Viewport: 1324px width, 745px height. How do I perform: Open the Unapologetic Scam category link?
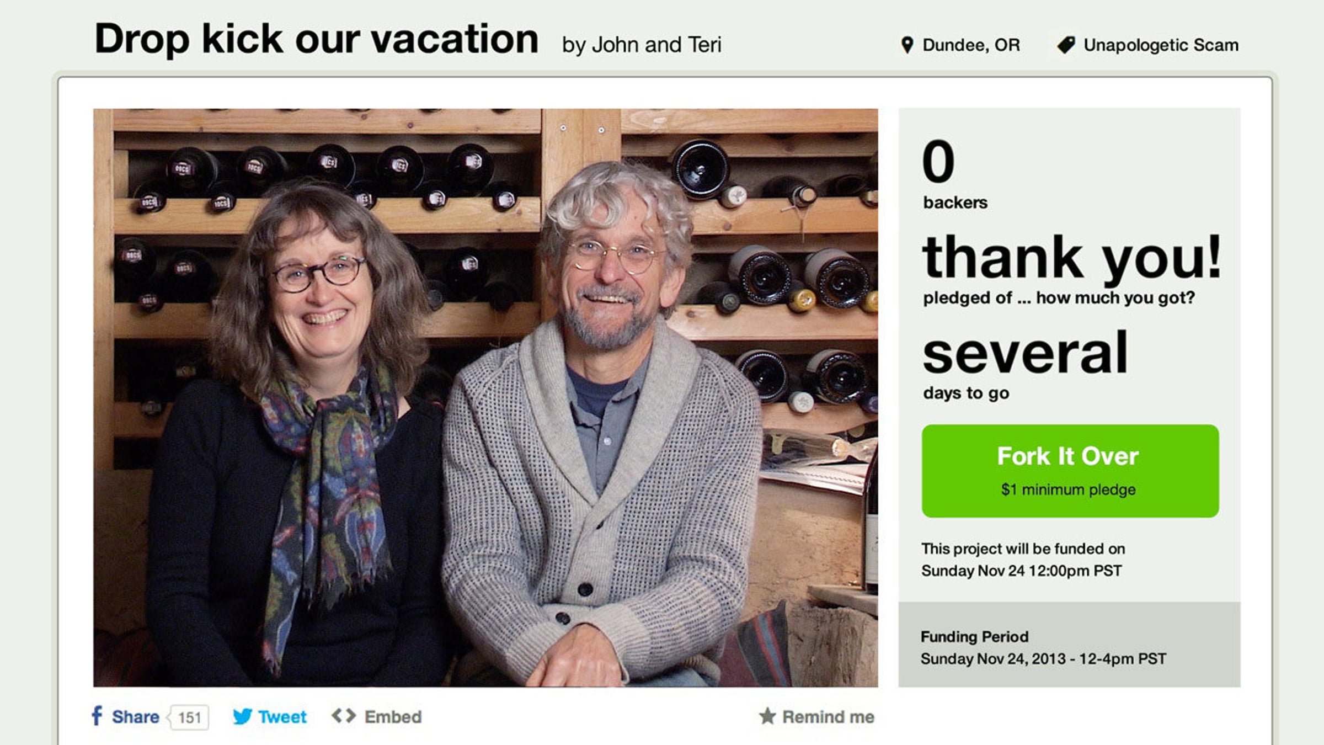[1161, 45]
